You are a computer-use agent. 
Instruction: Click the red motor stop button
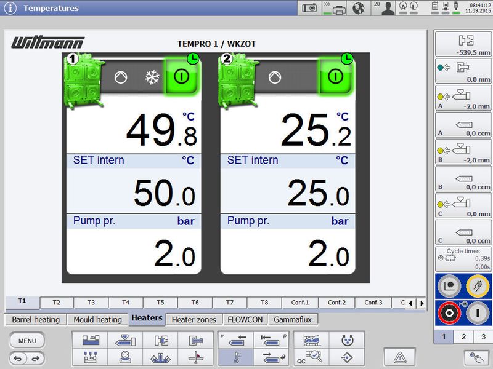coord(449,313)
